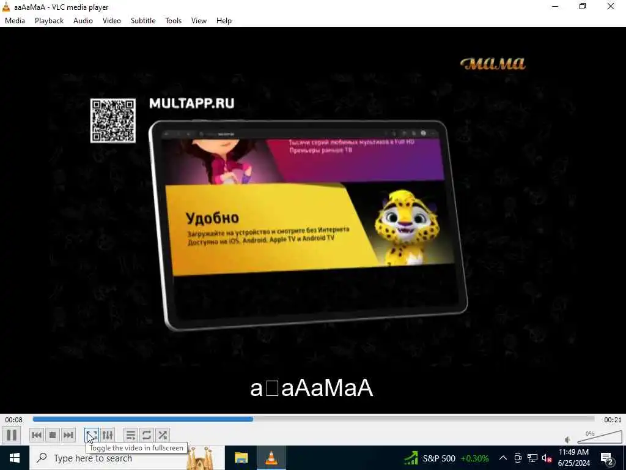Open the notification center icon
626x470 pixels.
(607, 458)
